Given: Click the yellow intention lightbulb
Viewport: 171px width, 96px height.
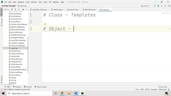Looking at the screenshot, I should click(45, 24).
